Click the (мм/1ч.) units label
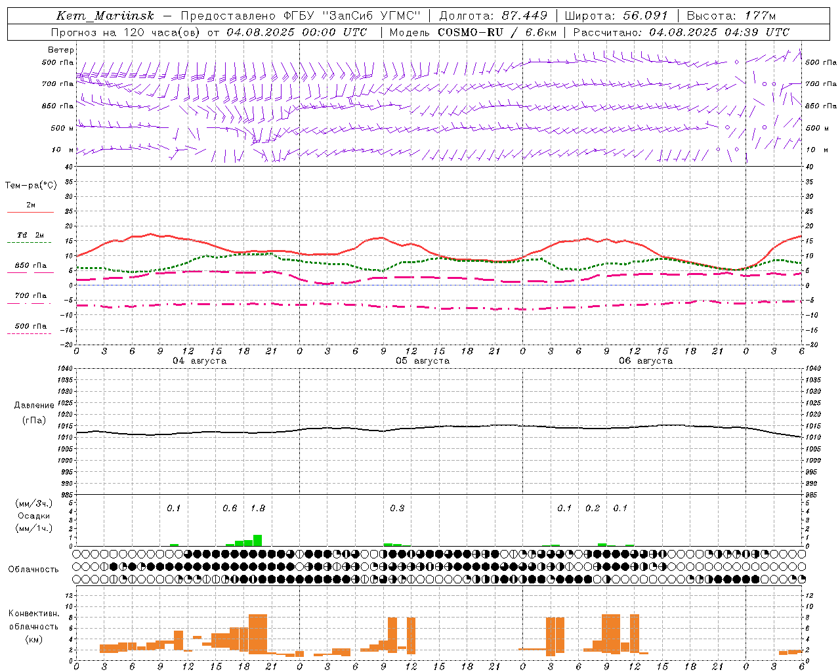The image size is (840, 672). [x=34, y=528]
